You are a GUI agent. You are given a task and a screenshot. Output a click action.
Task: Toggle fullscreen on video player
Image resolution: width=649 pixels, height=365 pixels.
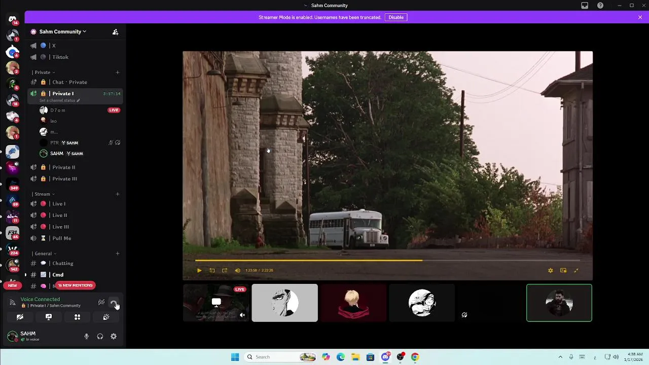coord(576,270)
